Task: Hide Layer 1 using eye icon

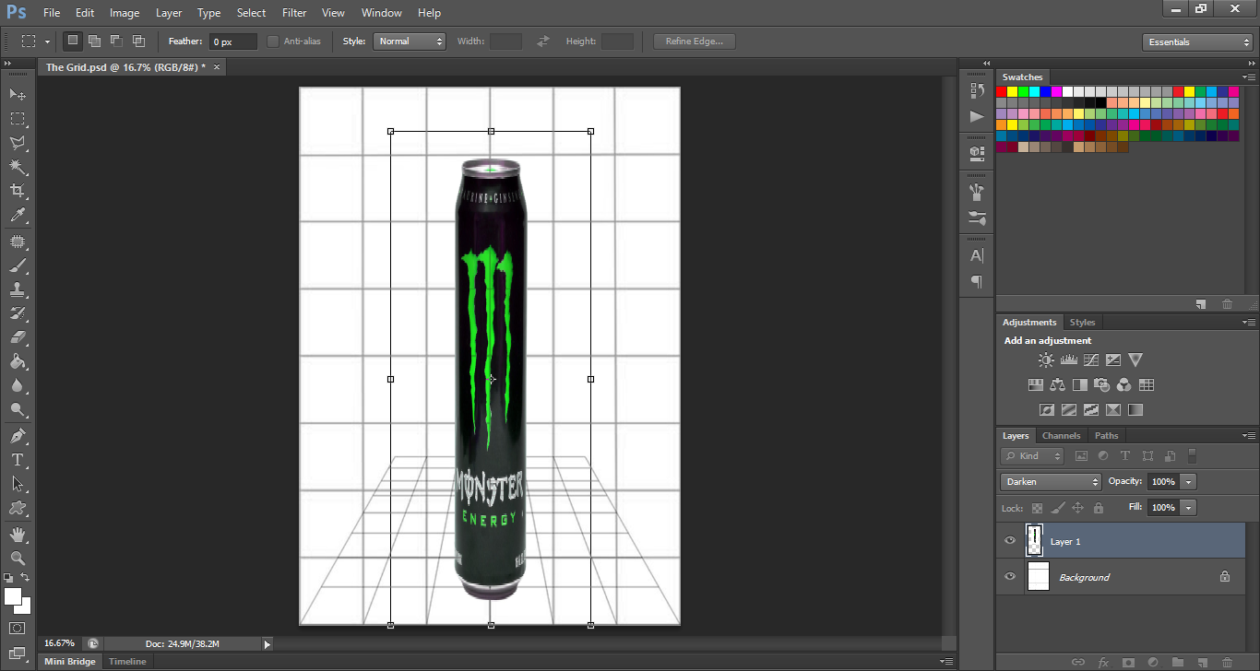Action: click(1010, 541)
